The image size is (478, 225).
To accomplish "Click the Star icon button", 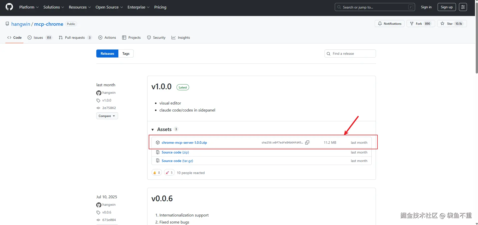I will [442, 23].
